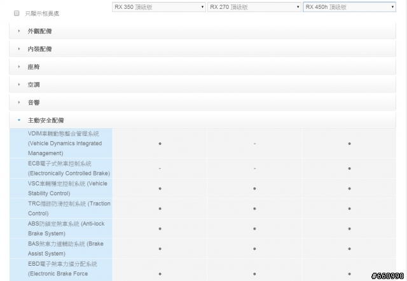Click the arrow icon beside 座椅
The height and width of the screenshot is (281, 407).
[x=19, y=67]
